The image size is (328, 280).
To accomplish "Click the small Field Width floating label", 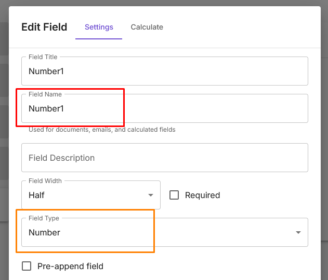I will click(x=45, y=181).
